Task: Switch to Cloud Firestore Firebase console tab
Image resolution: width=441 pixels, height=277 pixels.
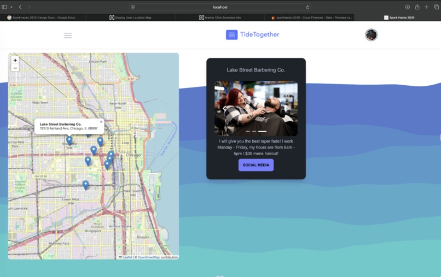Action: [x=309, y=17]
